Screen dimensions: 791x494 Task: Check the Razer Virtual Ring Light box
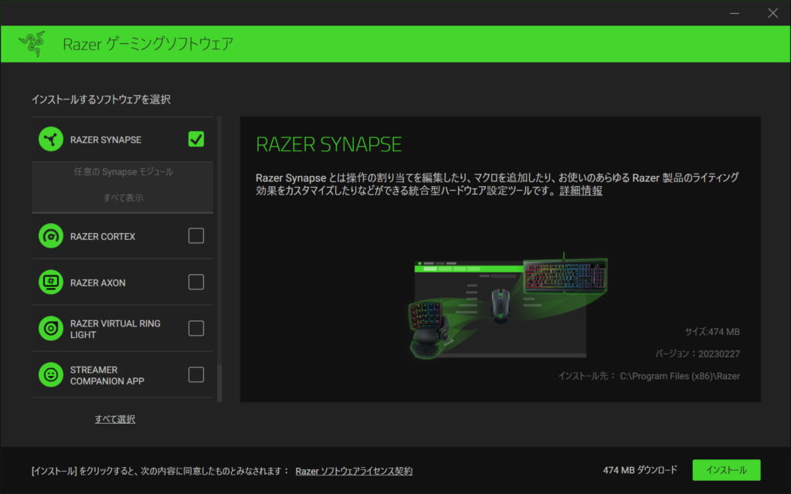tap(196, 328)
